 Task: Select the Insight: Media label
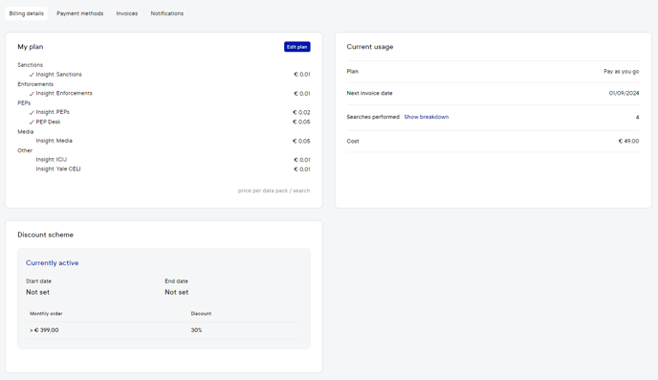tap(55, 141)
